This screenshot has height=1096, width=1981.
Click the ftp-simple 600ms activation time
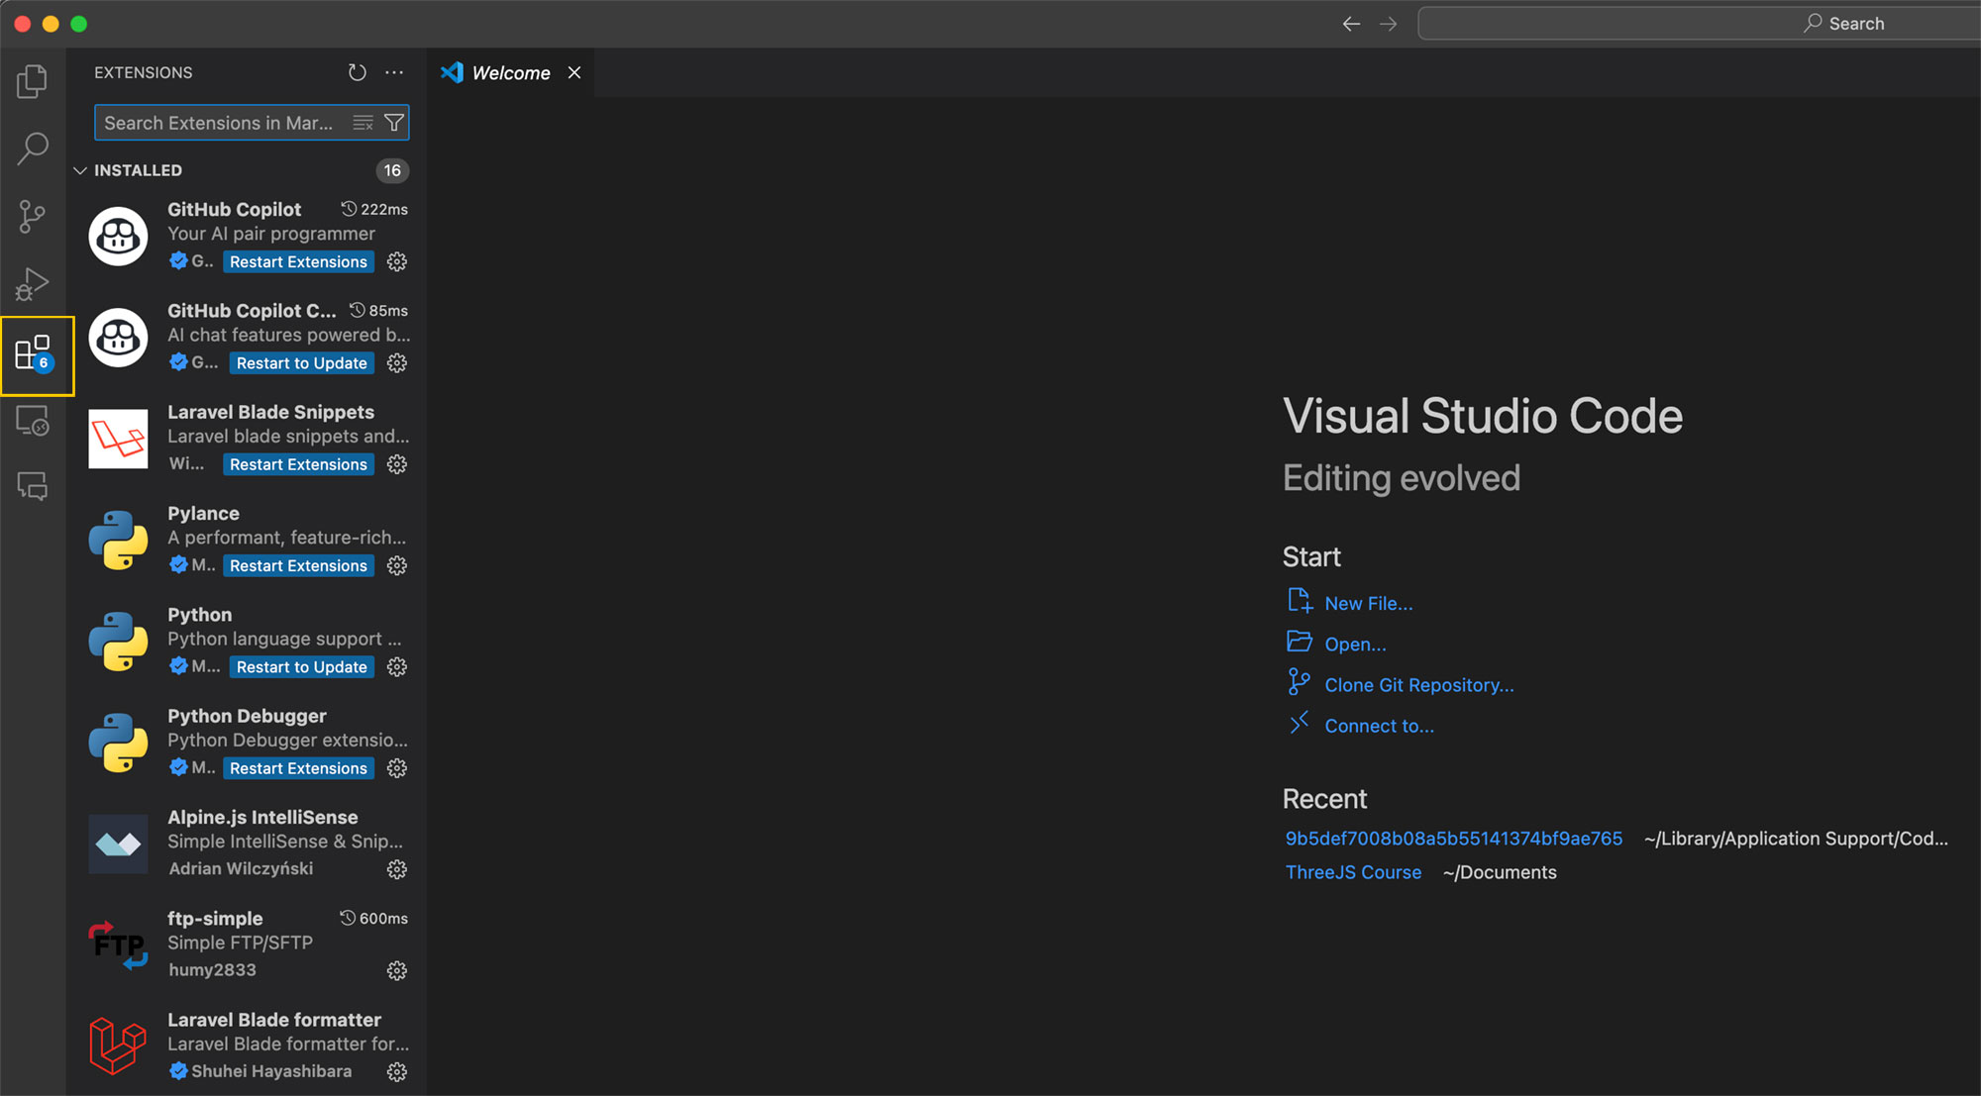click(x=374, y=919)
